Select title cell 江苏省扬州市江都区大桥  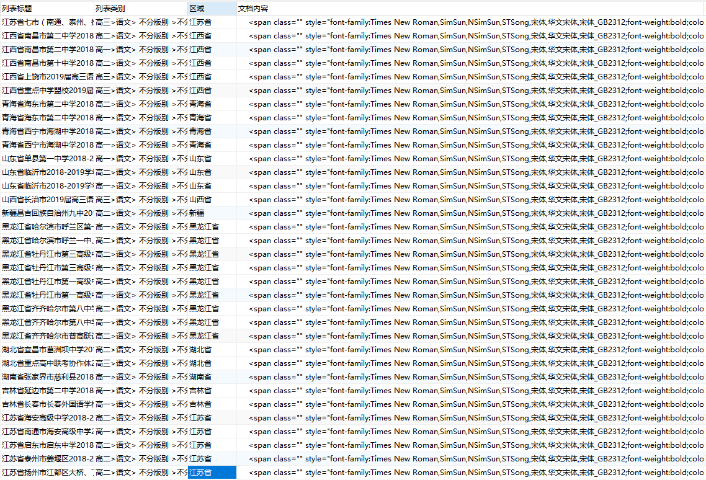[x=47, y=473]
